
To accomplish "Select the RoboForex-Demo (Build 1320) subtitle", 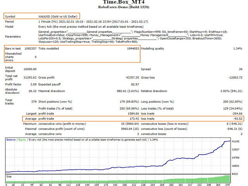I will click(124, 7).
